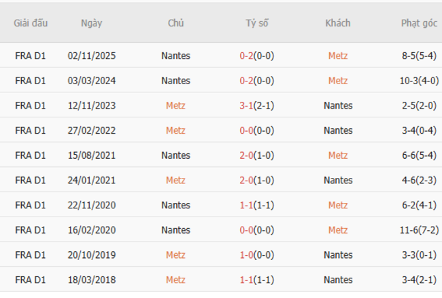Click the 2-0 score for 15/08/2021 match
Screen dimensions: 442x298
[x=246, y=155]
